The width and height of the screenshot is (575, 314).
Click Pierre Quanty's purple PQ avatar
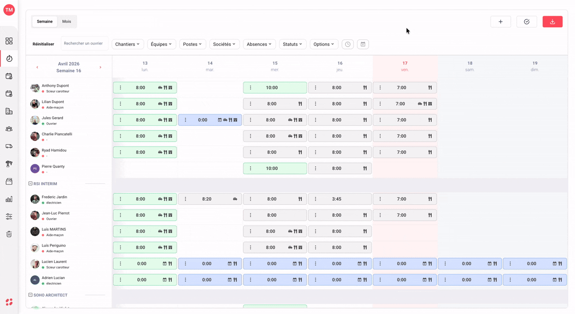pos(35,168)
